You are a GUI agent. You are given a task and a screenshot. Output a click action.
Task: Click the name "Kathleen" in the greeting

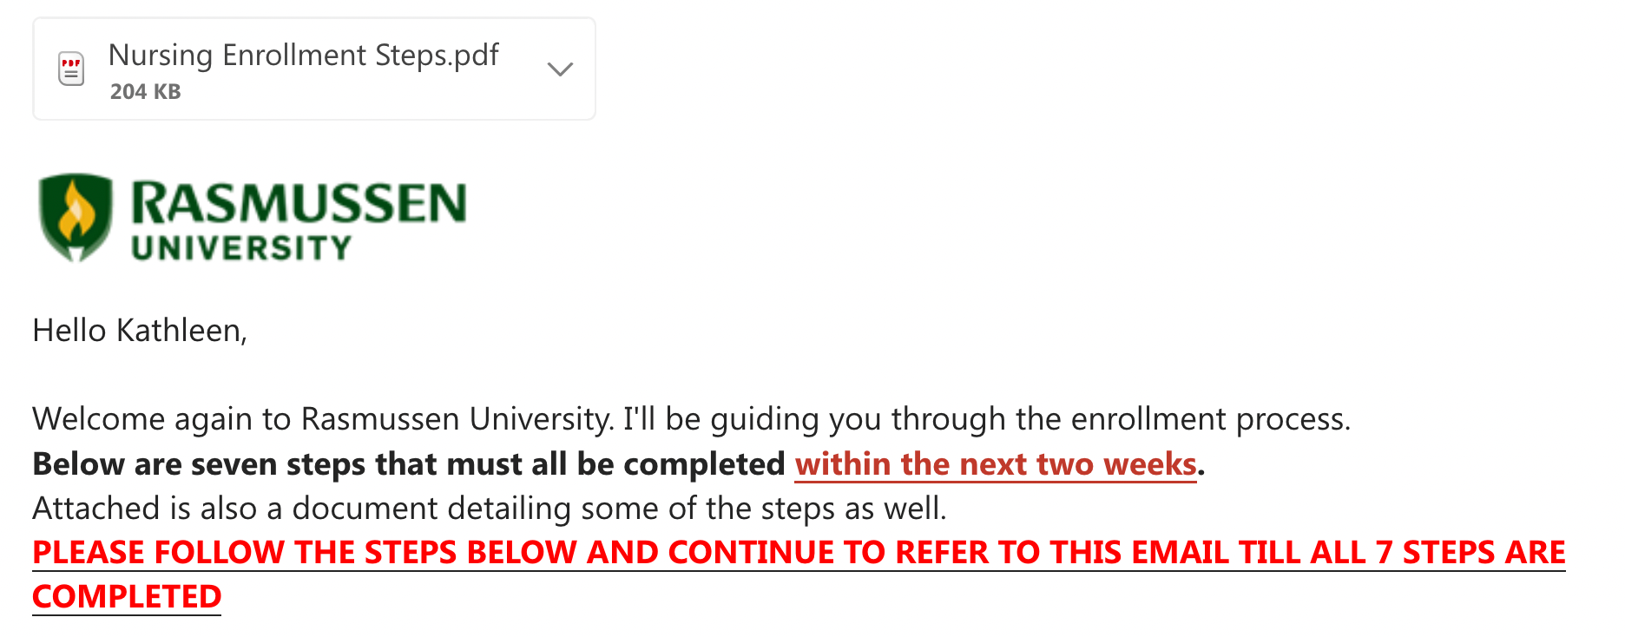tap(181, 331)
